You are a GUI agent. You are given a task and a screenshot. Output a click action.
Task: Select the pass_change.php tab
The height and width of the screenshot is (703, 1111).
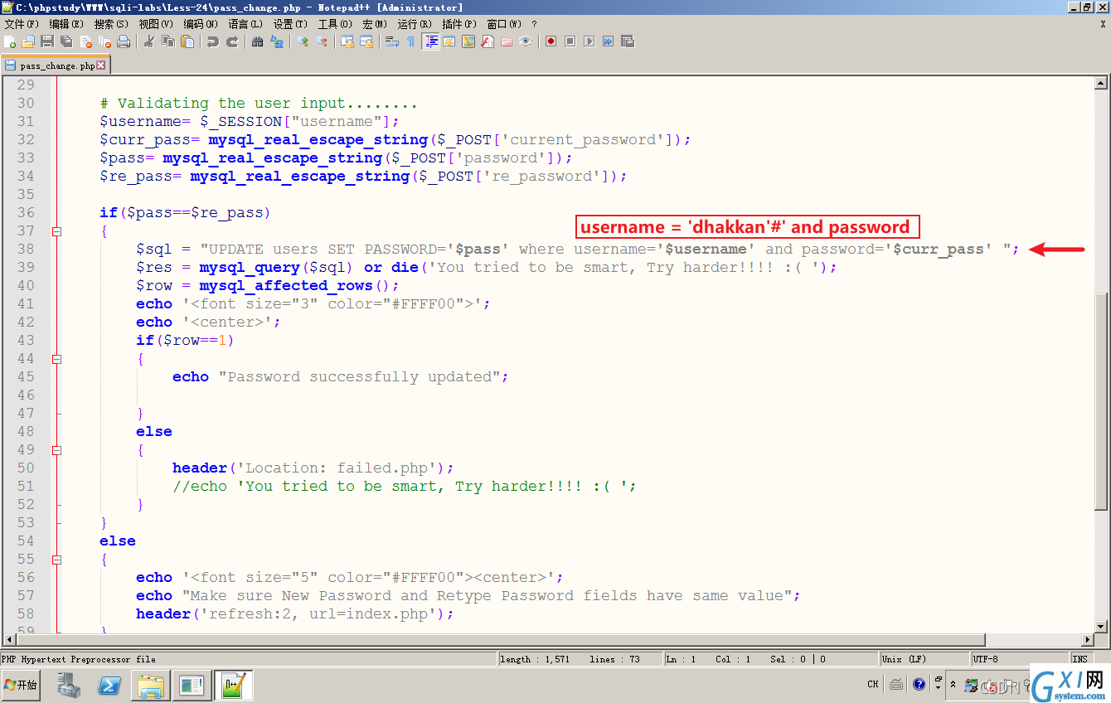click(55, 65)
